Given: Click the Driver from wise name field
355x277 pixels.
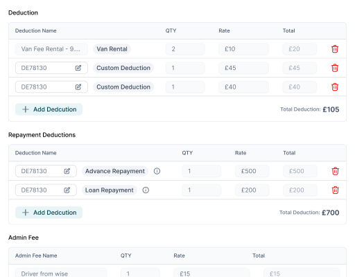Looking at the screenshot, I should coord(61,273).
